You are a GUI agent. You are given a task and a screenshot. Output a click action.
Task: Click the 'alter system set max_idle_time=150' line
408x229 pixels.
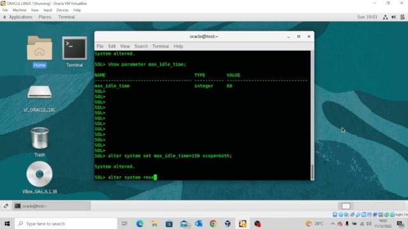163,156
